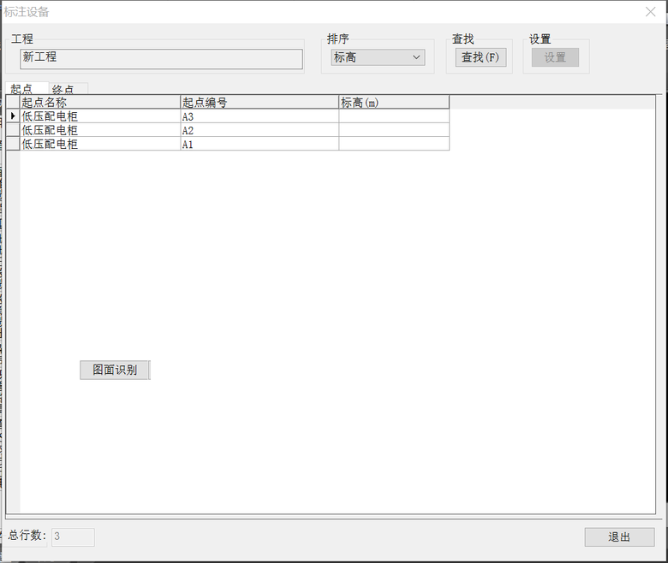Click empty 标高(m) cell for row A1
The image size is (668, 563).
click(393, 144)
